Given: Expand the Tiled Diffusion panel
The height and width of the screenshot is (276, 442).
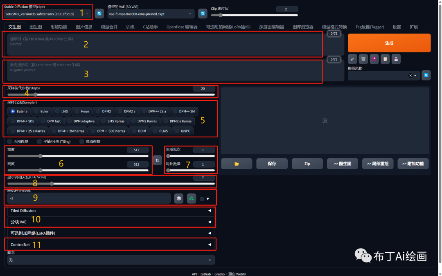Looking at the screenshot, I should tap(110, 211).
